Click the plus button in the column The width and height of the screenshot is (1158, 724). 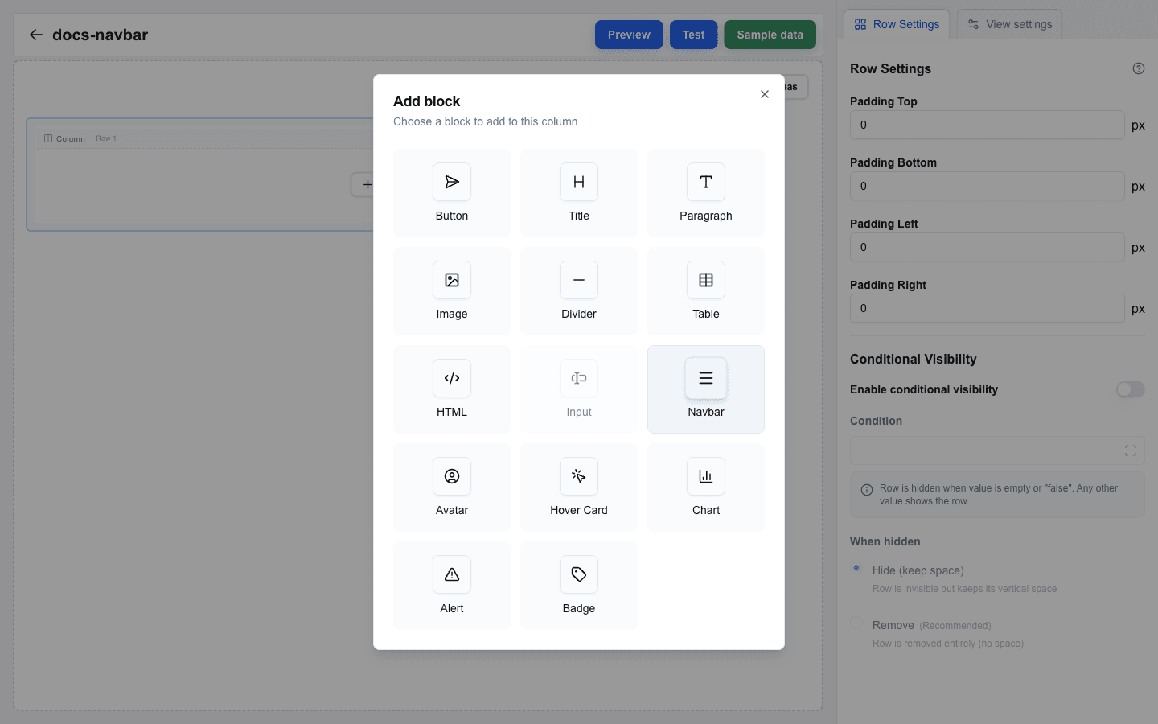coord(367,184)
